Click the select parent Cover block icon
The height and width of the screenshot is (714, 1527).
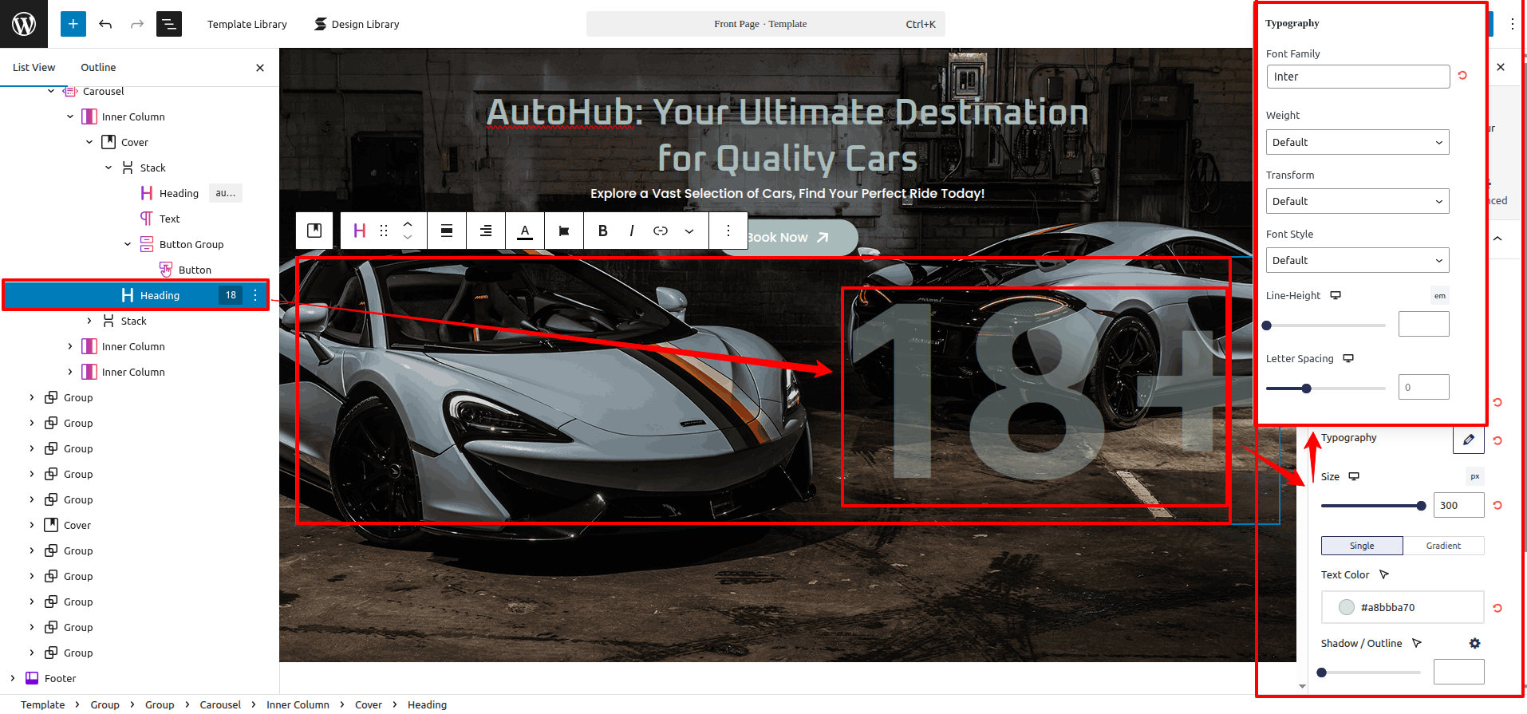pos(314,231)
